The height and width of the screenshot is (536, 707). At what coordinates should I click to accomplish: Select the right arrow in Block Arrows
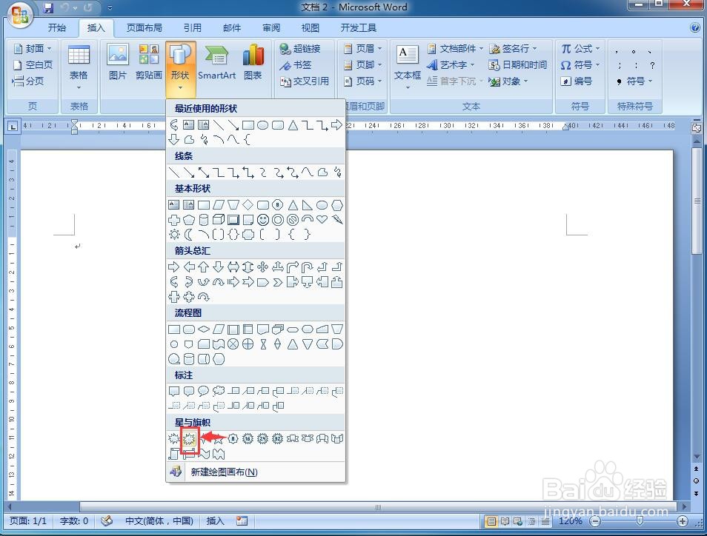[x=174, y=267]
